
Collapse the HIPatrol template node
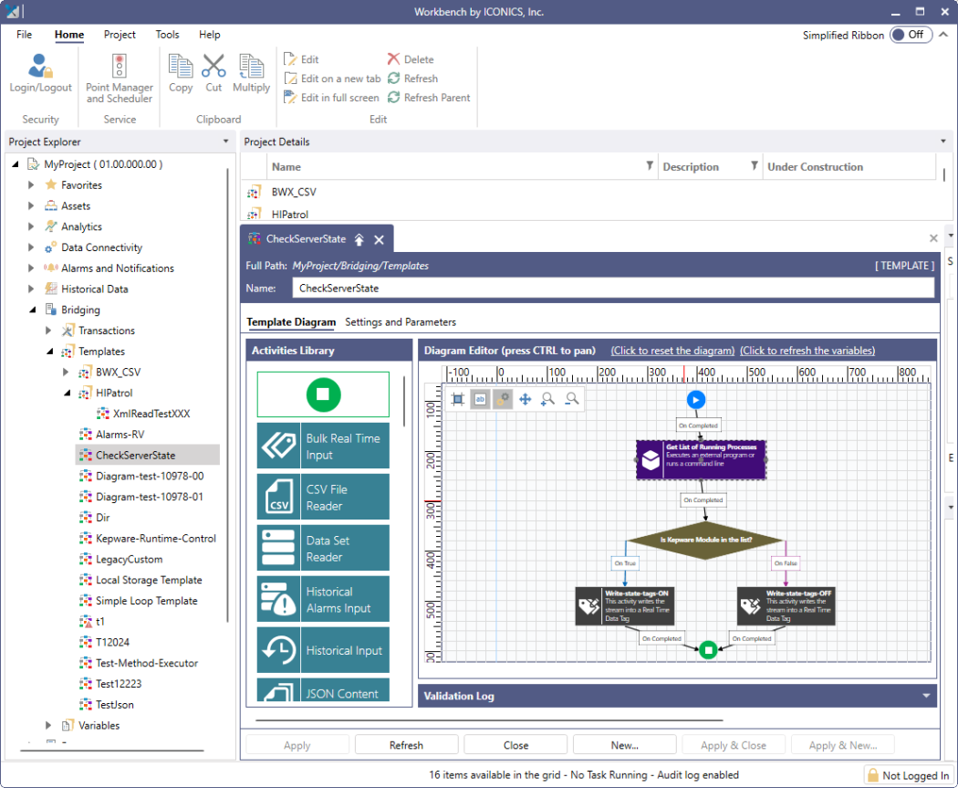(x=68, y=393)
